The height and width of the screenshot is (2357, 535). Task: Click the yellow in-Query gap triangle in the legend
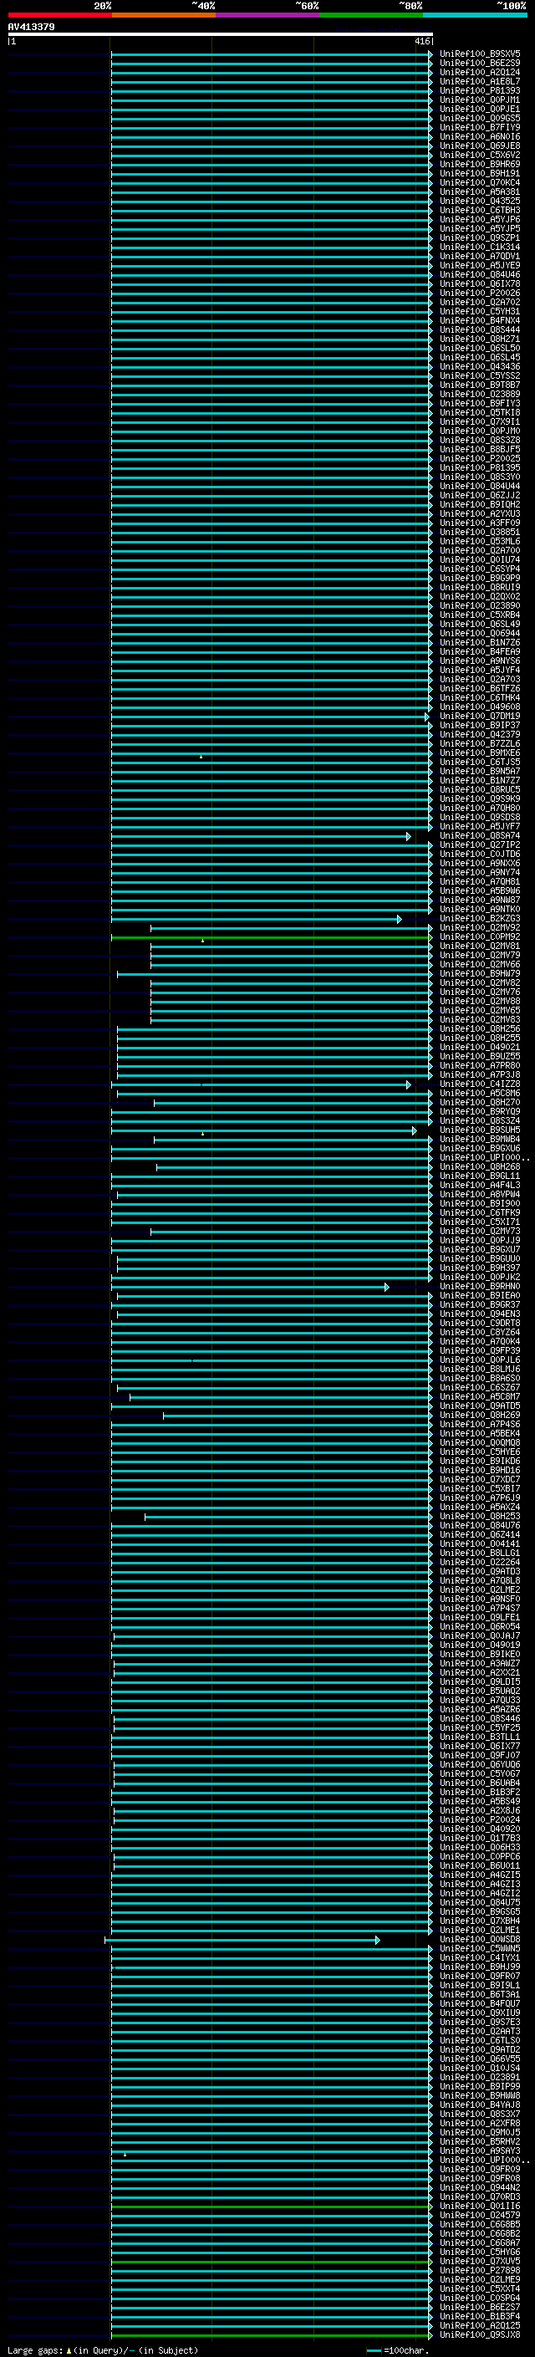coord(69,2350)
